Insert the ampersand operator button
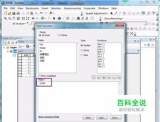This screenshot has width=160, height=122. 104,77
